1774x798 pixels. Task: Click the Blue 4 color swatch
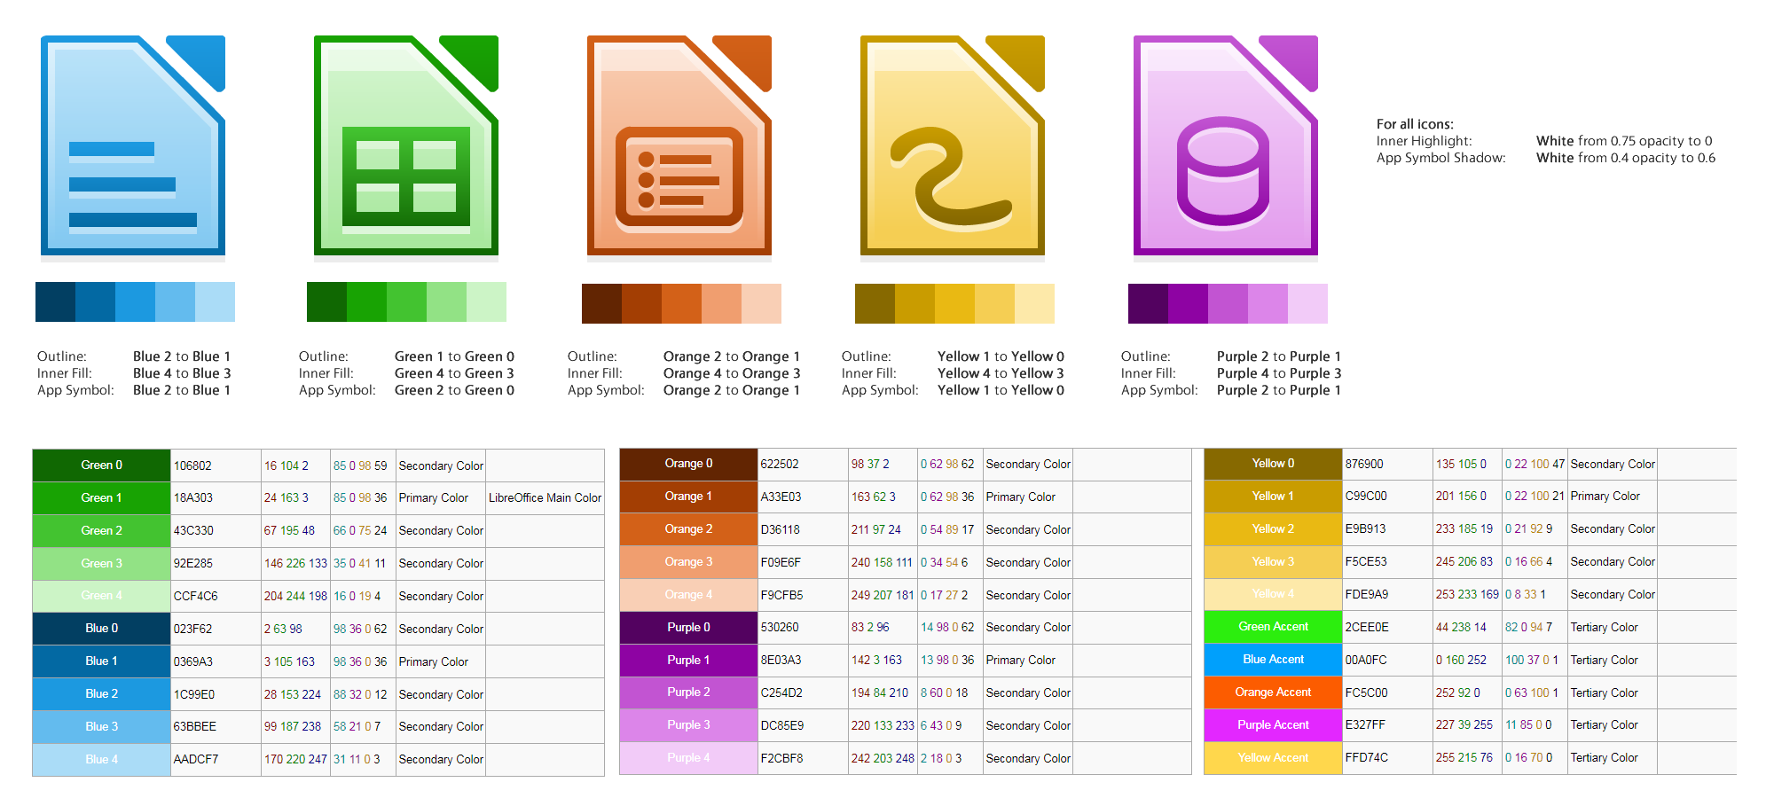tap(100, 759)
